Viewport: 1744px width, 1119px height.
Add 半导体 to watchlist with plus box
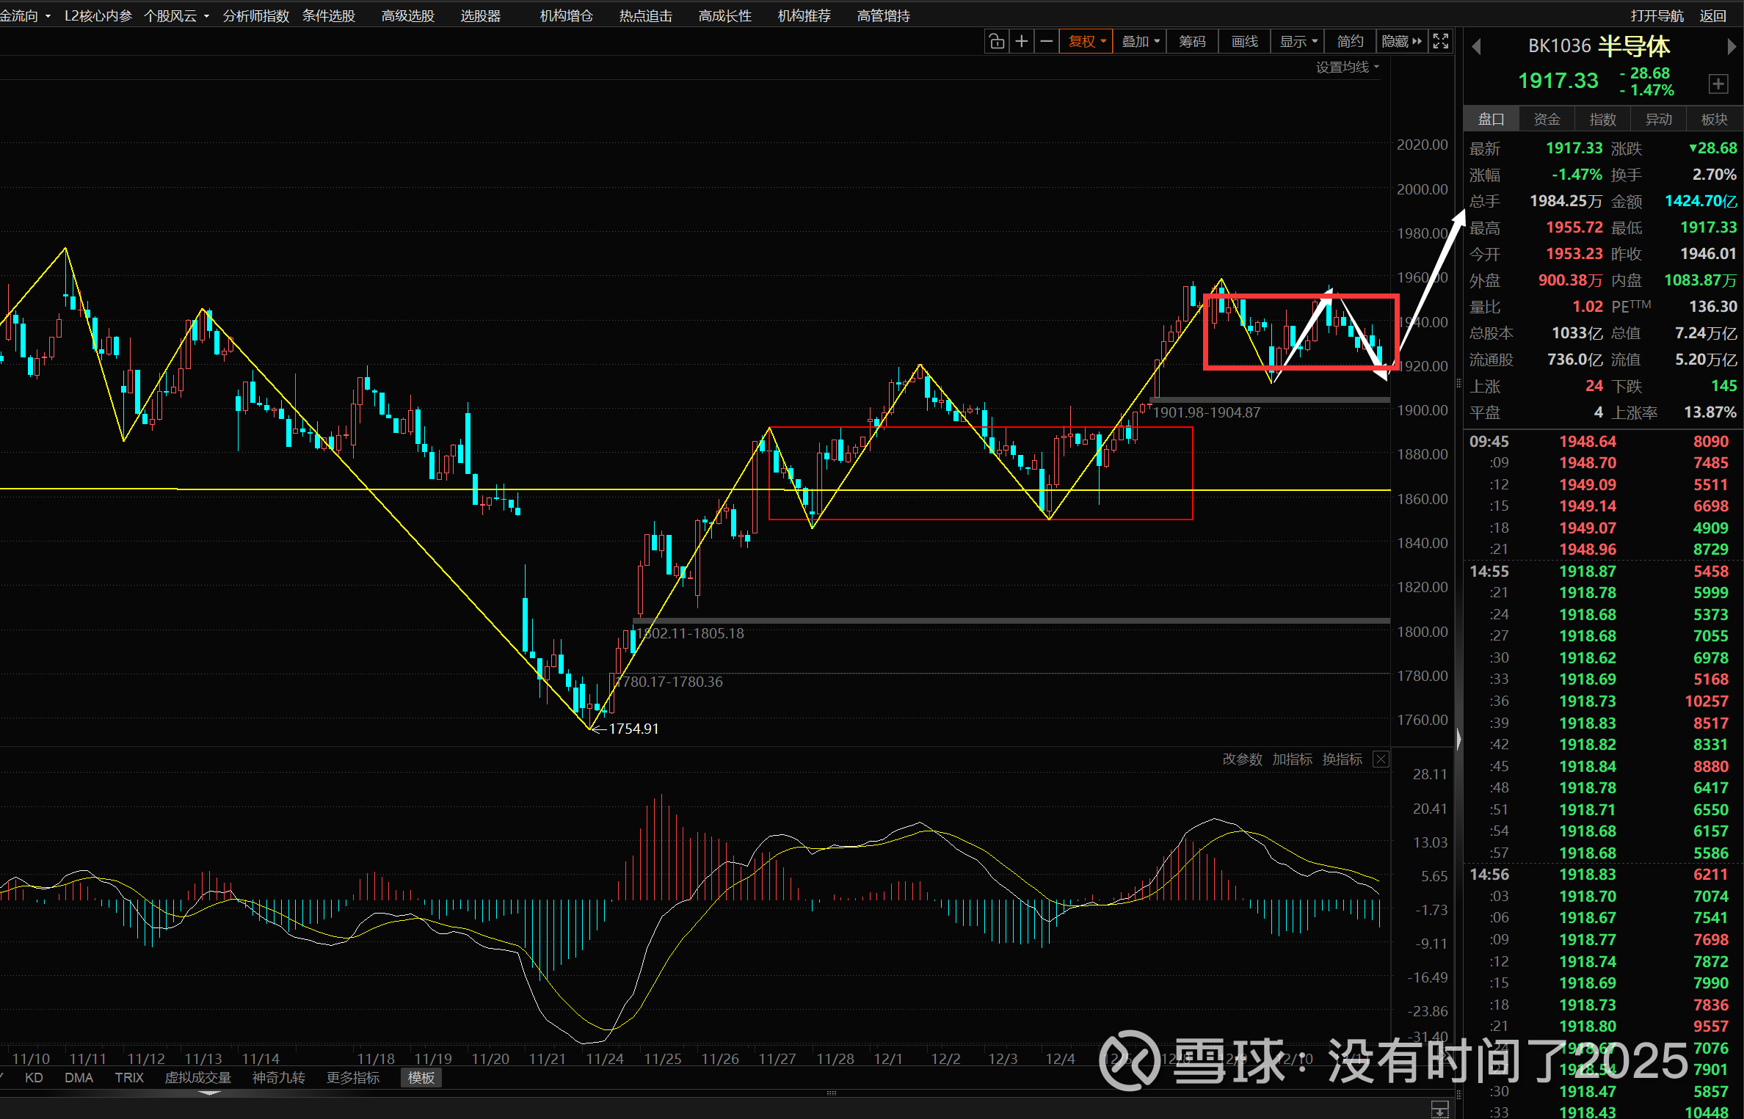coord(1718,84)
